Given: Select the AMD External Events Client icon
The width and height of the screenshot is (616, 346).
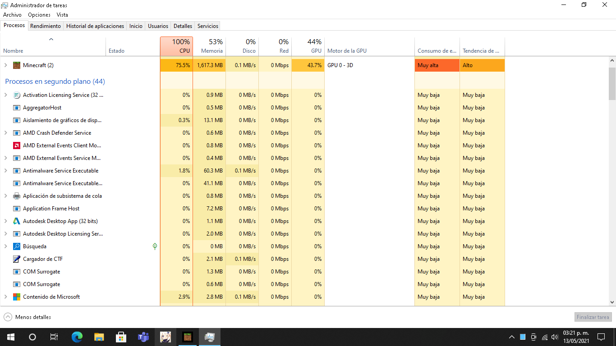Looking at the screenshot, I should point(17,146).
